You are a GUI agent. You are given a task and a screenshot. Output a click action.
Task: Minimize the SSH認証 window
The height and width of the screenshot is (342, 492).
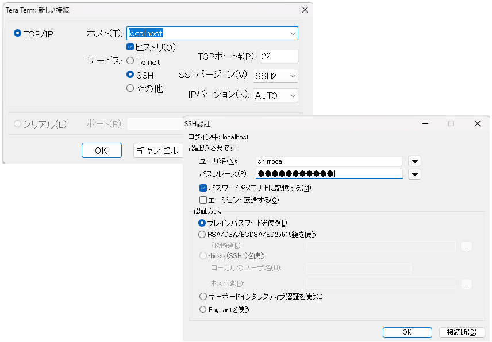tap(425, 124)
